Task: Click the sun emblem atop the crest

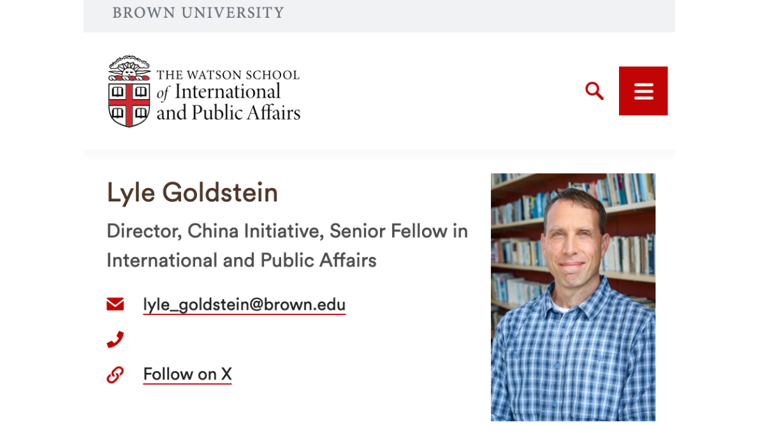Action: pyautogui.click(x=129, y=67)
